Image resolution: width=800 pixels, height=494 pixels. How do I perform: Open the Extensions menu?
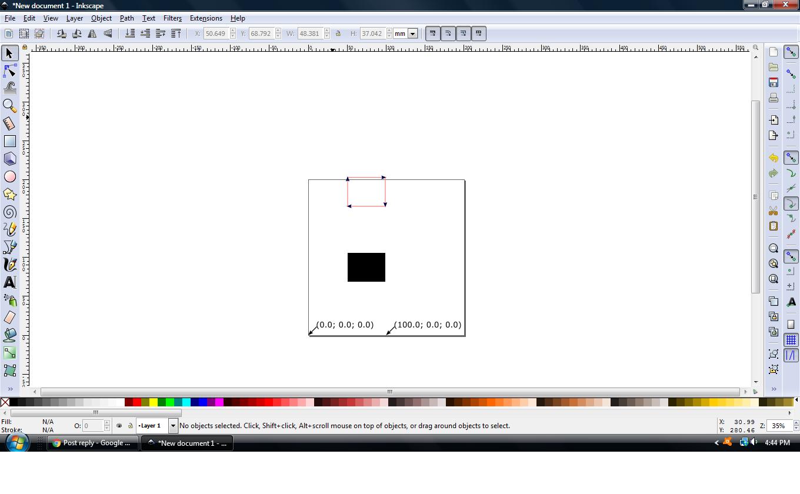point(206,18)
